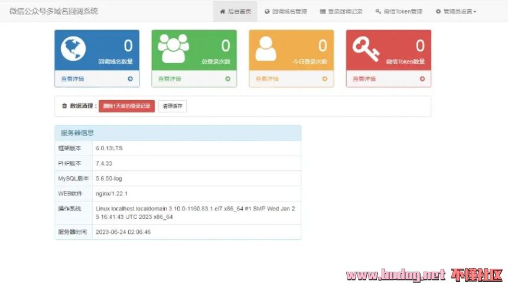The height and width of the screenshot is (287, 508).
Task: Select framework version value 6.0.13LTS
Action: click(x=109, y=149)
